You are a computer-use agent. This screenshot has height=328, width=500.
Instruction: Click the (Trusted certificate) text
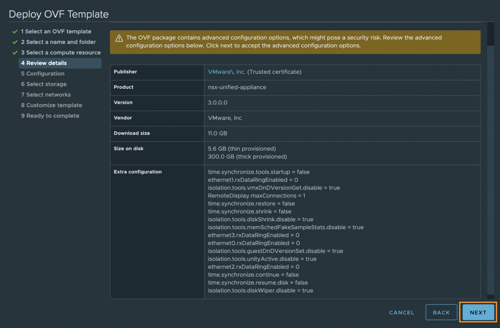[x=274, y=72]
